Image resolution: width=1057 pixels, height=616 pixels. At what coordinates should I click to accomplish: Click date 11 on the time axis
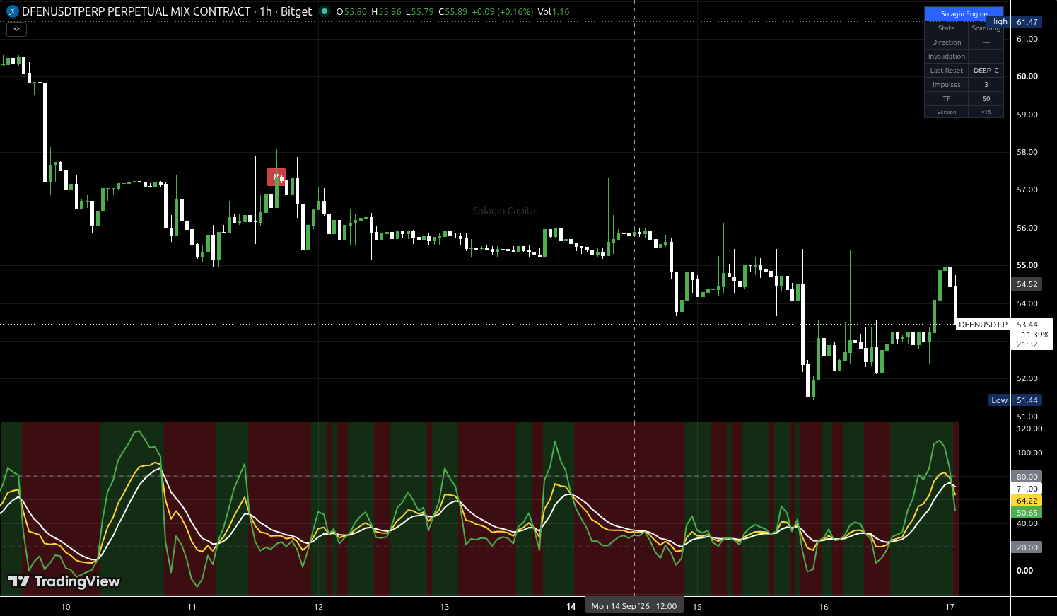[x=192, y=607]
